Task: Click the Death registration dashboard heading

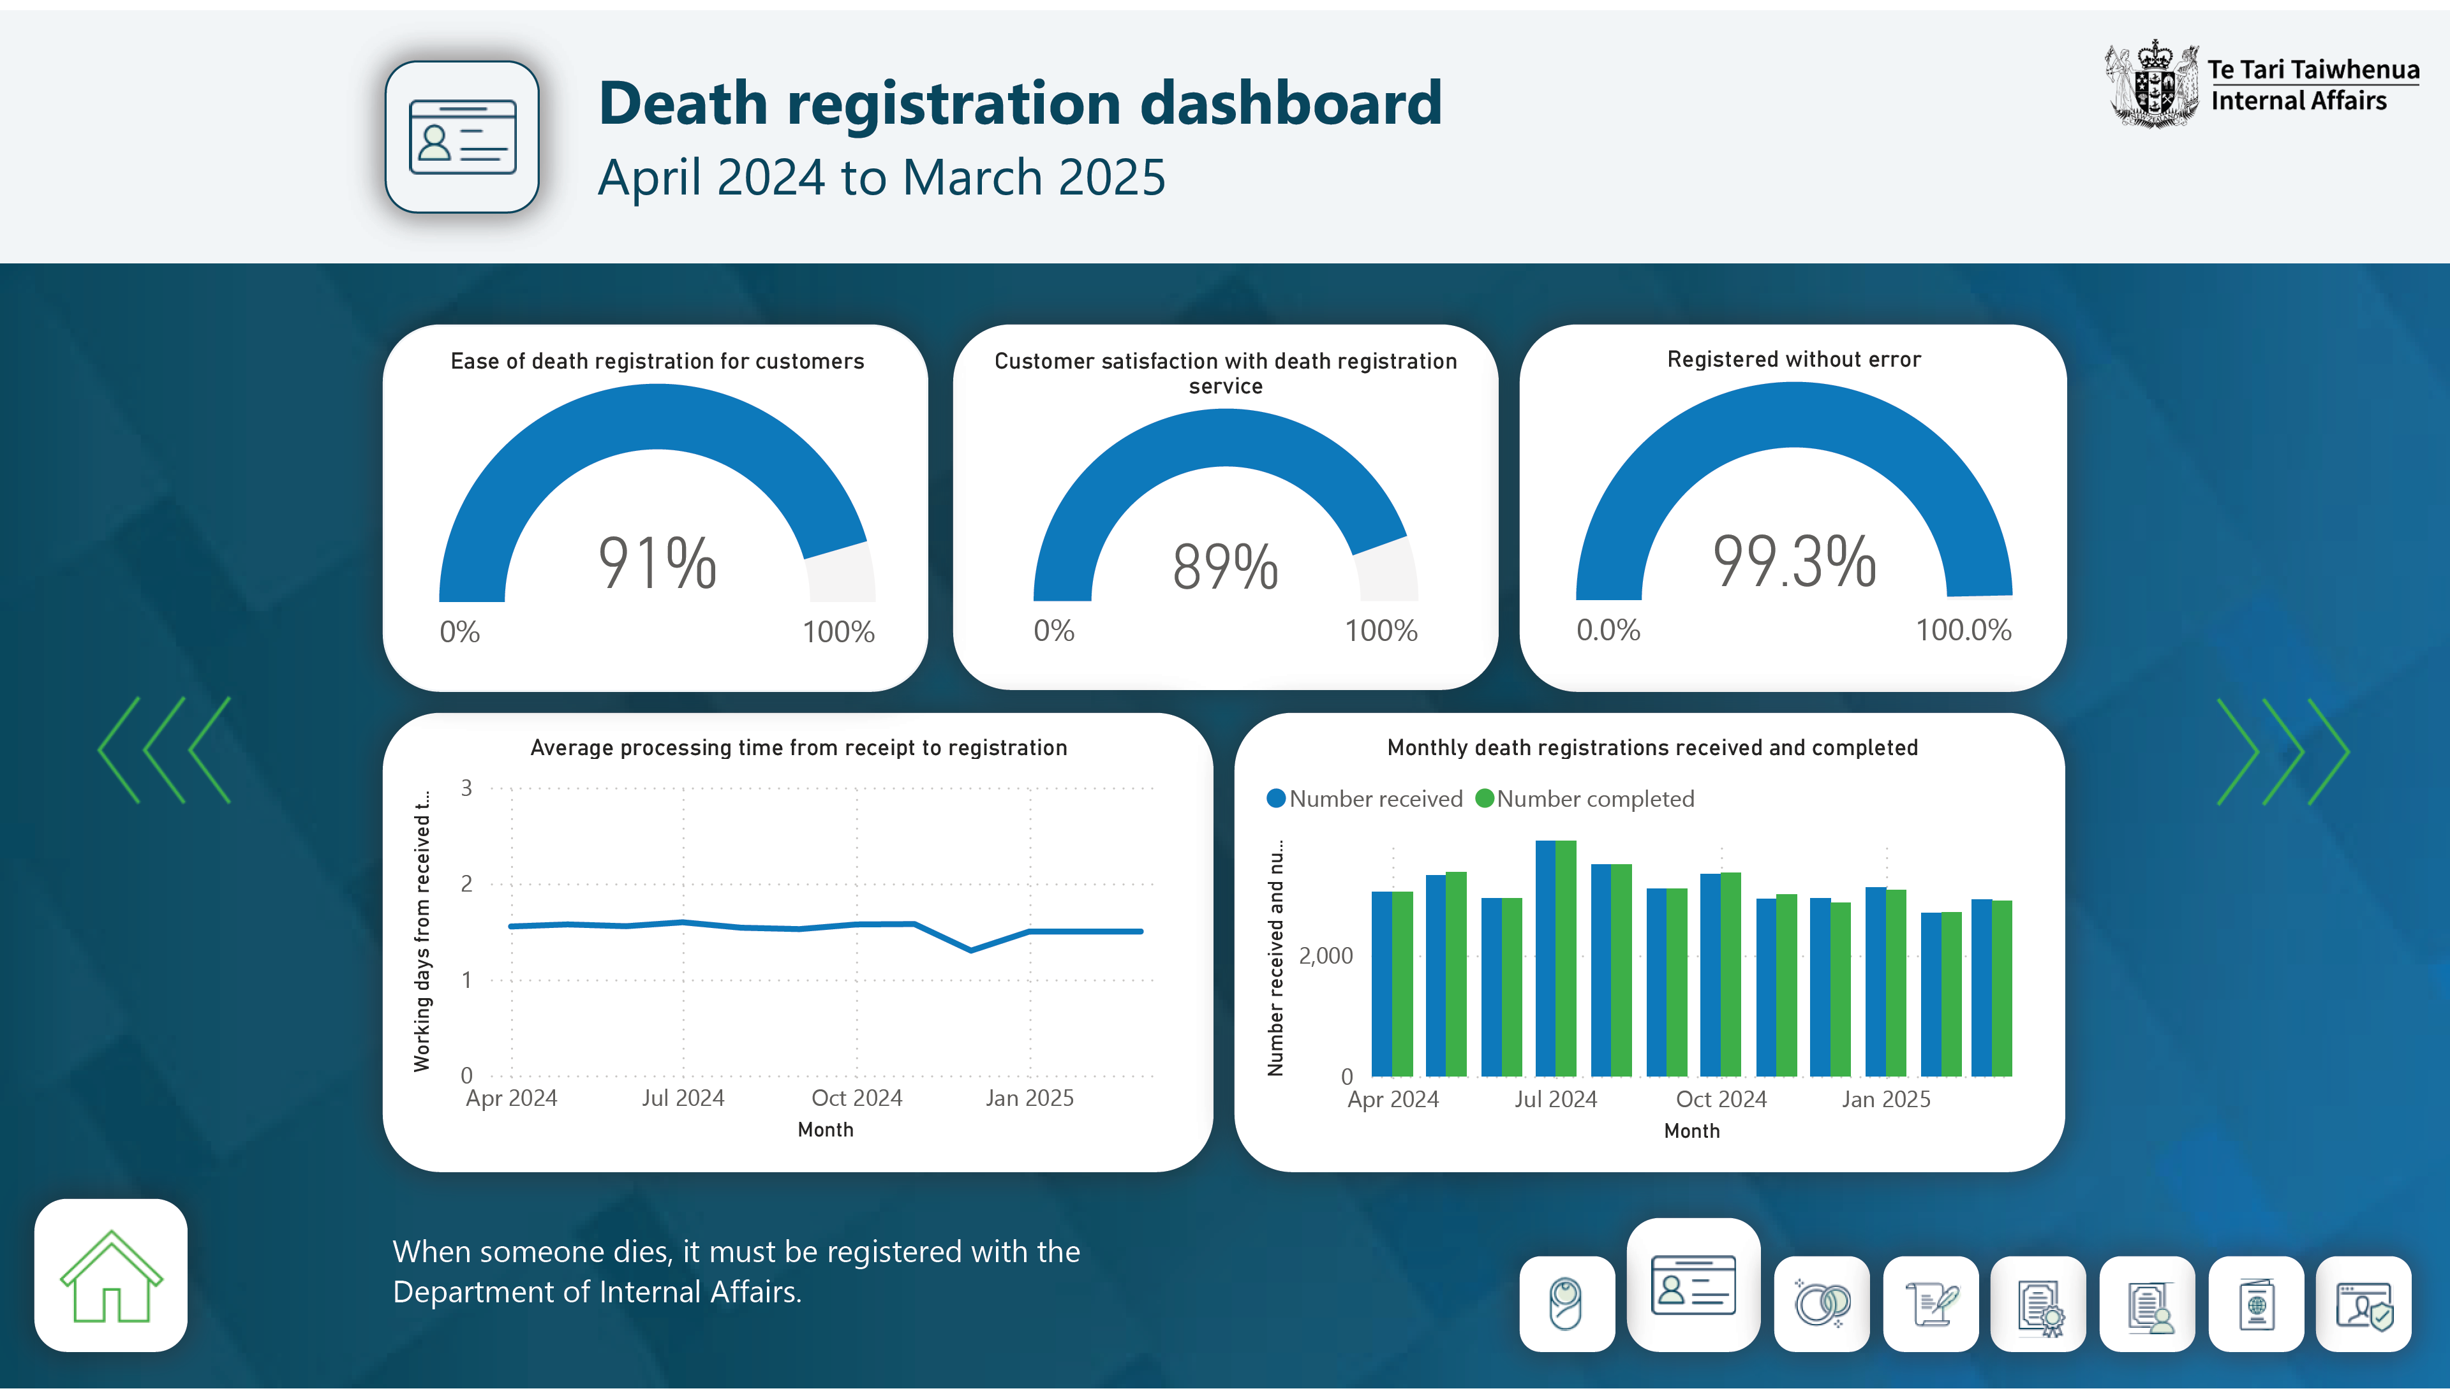Action: click(x=1020, y=103)
